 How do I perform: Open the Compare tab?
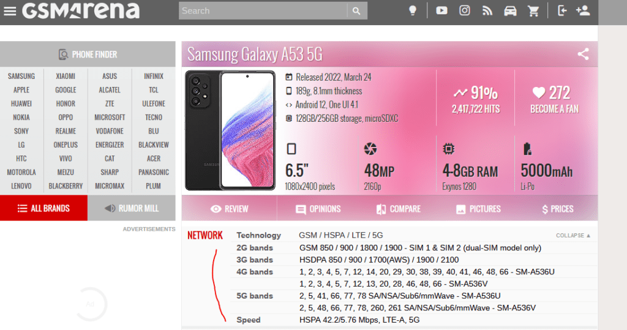[398, 209]
